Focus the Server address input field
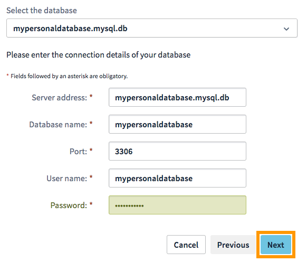The width and height of the screenshot is (307, 262). pos(177,97)
